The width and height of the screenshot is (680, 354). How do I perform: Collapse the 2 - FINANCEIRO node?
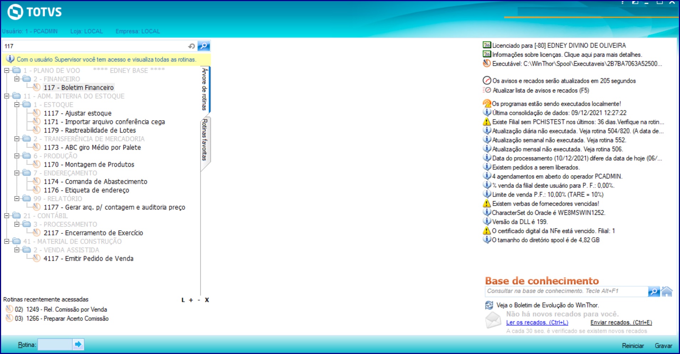[17, 79]
